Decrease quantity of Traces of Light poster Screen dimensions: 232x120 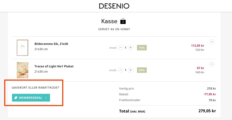pos(120,70)
